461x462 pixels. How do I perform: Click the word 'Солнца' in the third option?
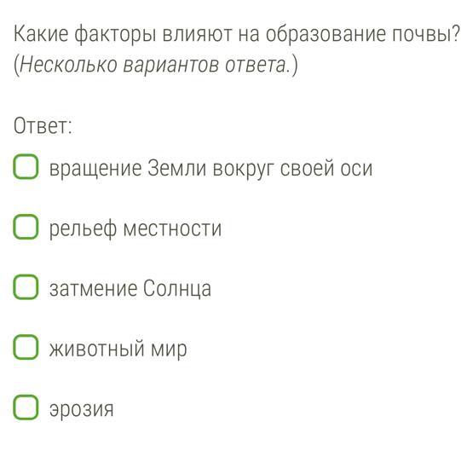coord(177,288)
